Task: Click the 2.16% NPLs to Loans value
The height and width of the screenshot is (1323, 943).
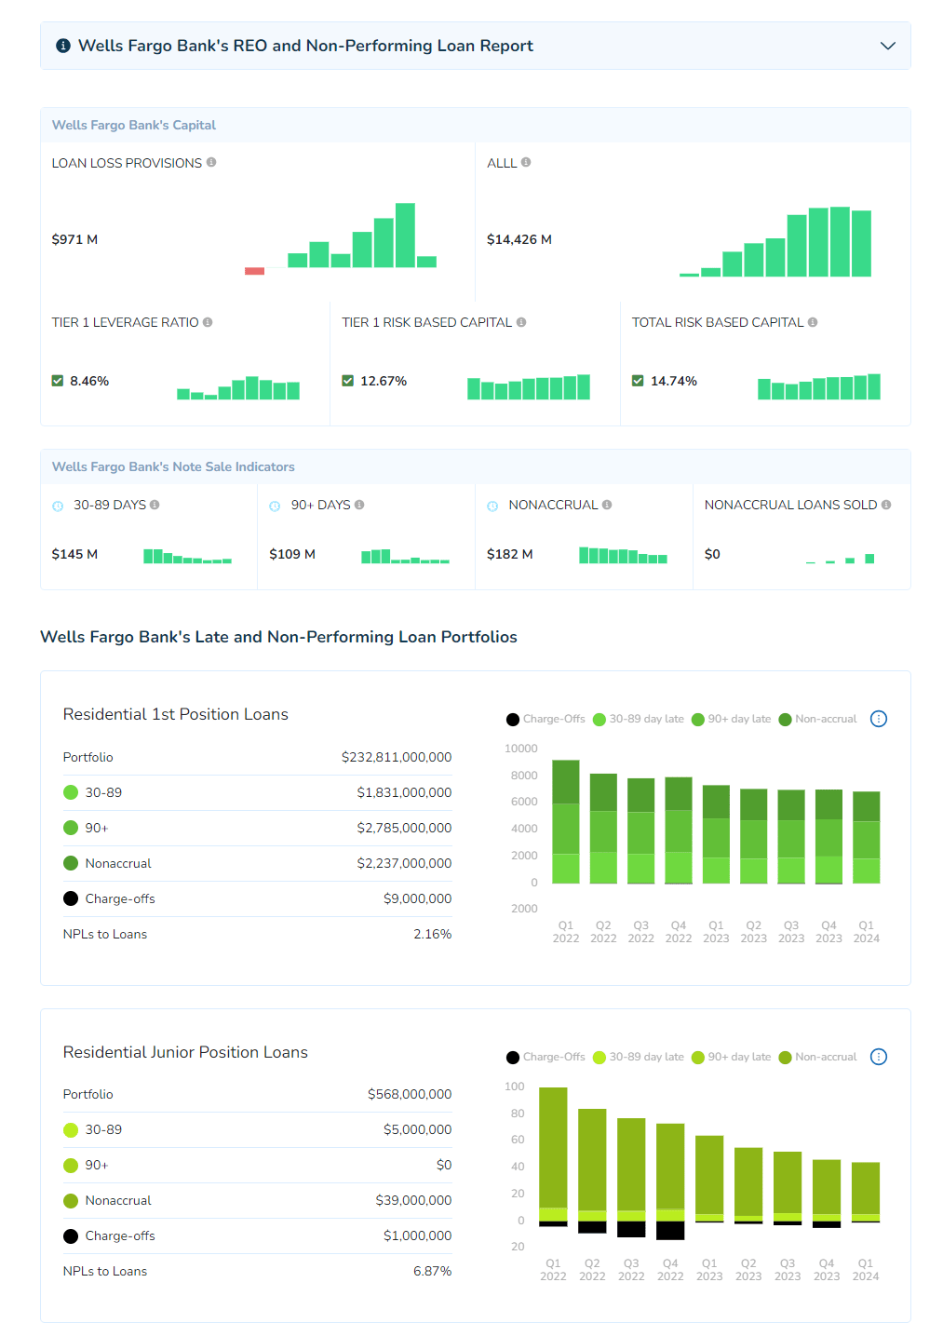Action: [x=433, y=934]
